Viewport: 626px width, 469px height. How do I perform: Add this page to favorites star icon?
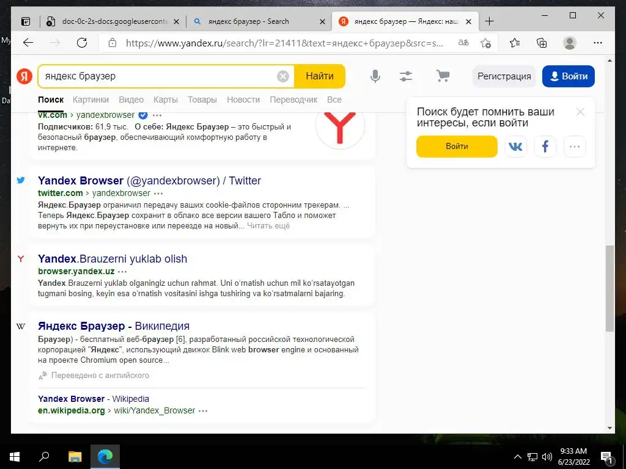(x=485, y=43)
